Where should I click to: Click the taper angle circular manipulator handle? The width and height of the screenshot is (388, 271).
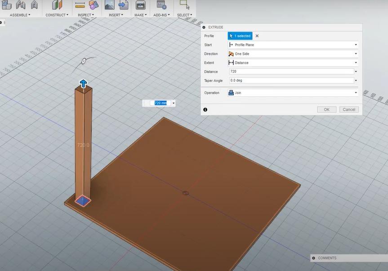click(x=84, y=61)
